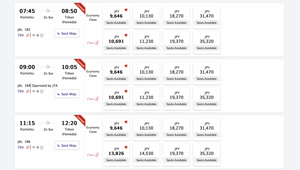Open the 73H aircraft link for JAL 182
300x170 pixels.
click(x=21, y=35)
